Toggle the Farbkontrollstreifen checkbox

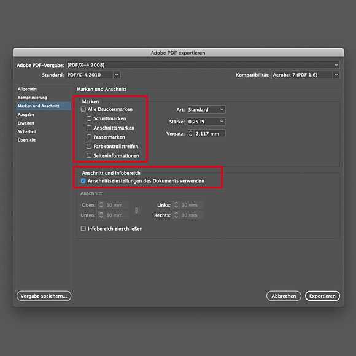(x=89, y=146)
